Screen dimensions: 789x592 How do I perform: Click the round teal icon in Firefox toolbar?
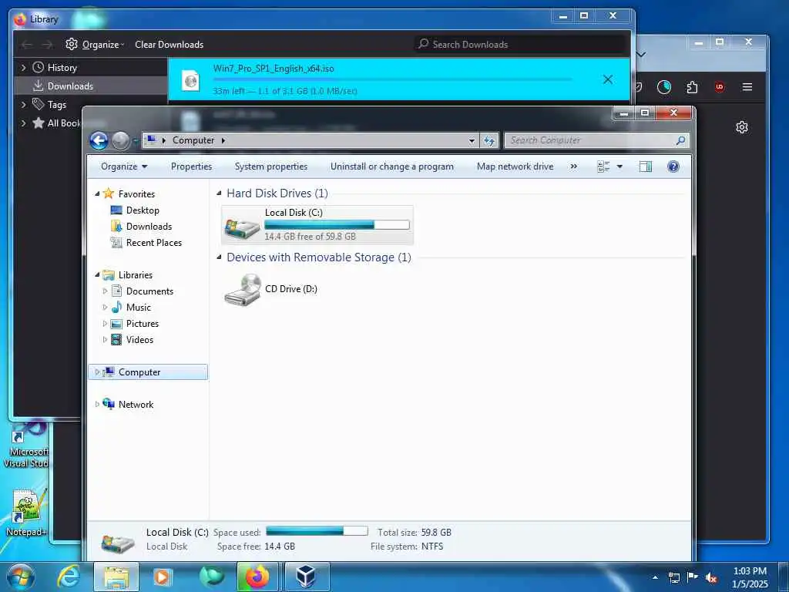click(664, 87)
